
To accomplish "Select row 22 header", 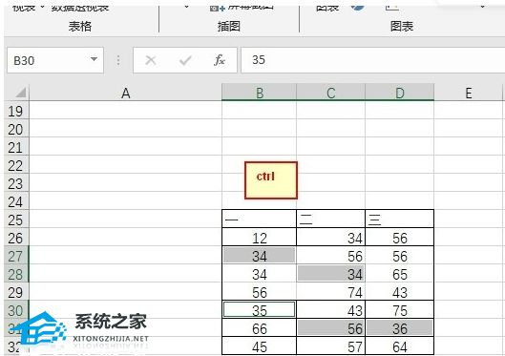I will (16, 165).
